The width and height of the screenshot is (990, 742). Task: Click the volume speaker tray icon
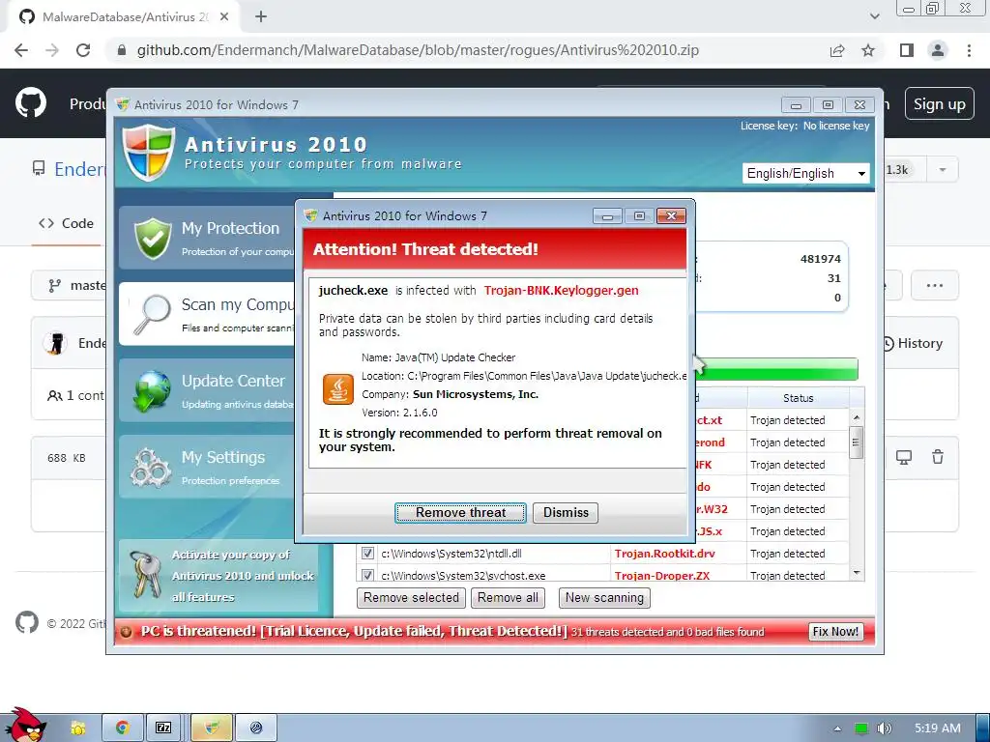tap(884, 728)
